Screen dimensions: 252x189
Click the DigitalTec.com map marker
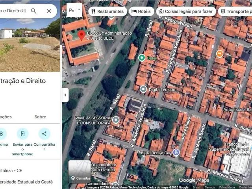(143, 89)
